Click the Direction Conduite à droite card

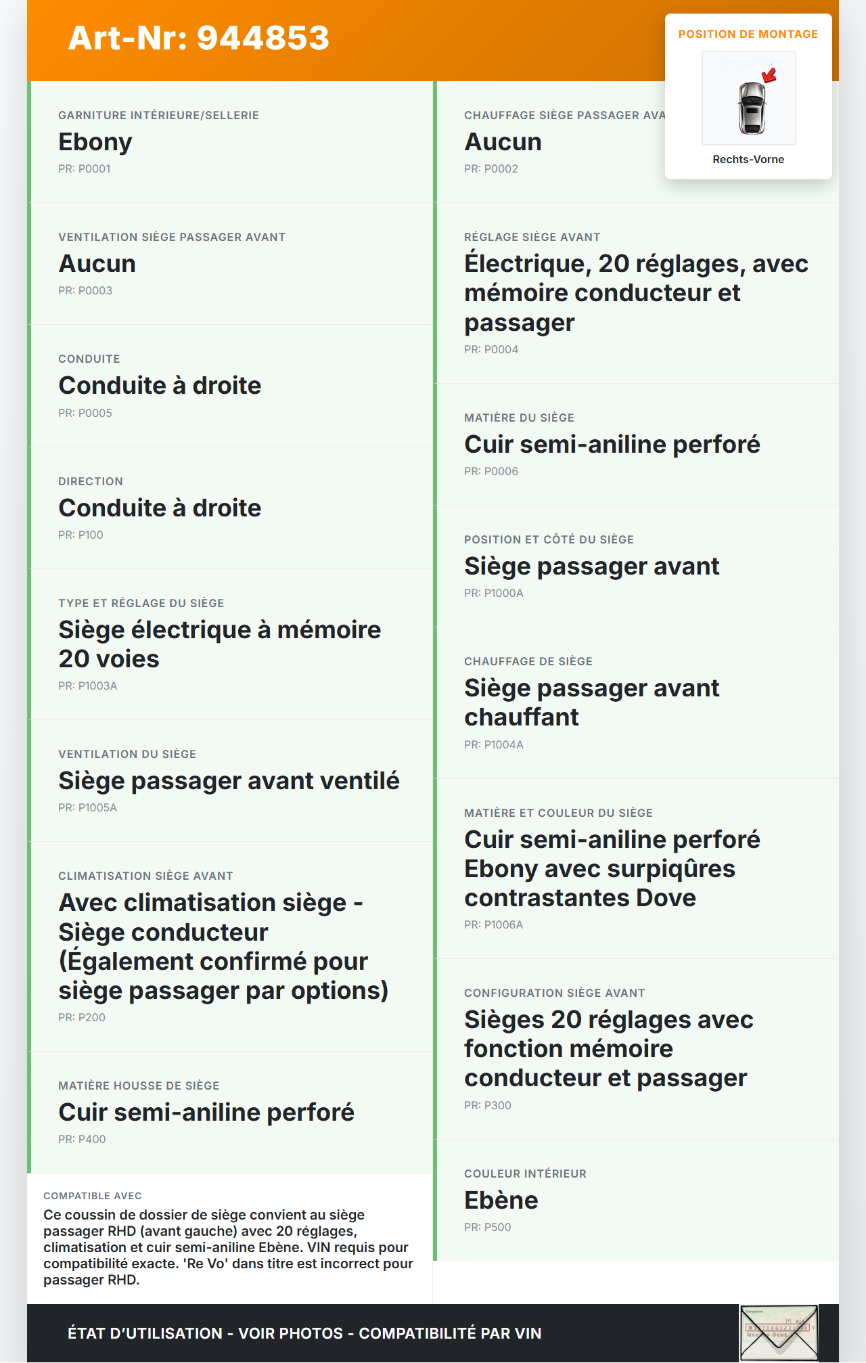click(230, 508)
